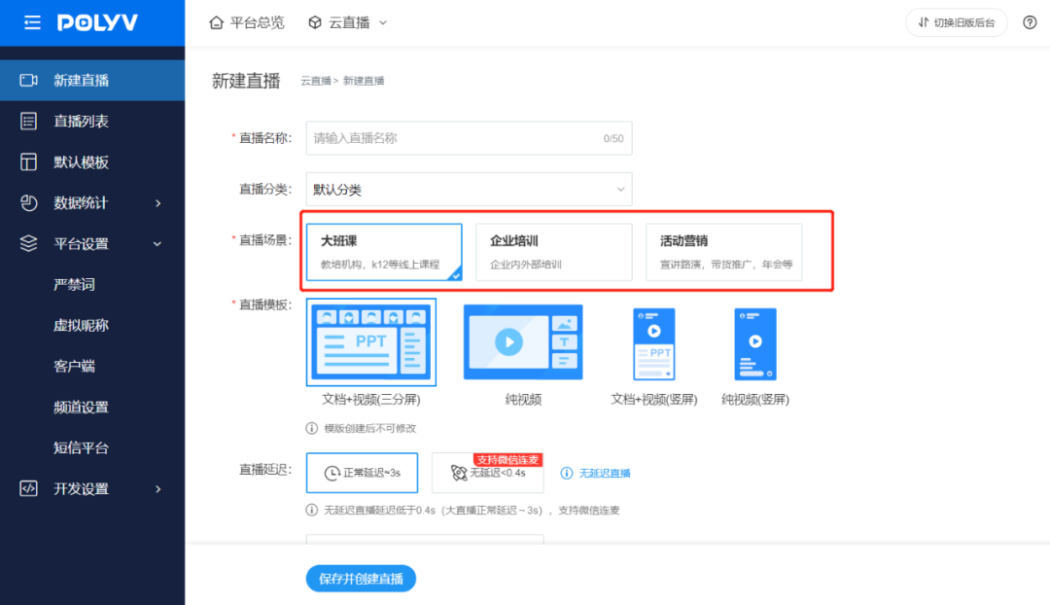Click the hamburger menu icon beside POLYV
The height and width of the screenshot is (605, 1050).
coord(32,22)
